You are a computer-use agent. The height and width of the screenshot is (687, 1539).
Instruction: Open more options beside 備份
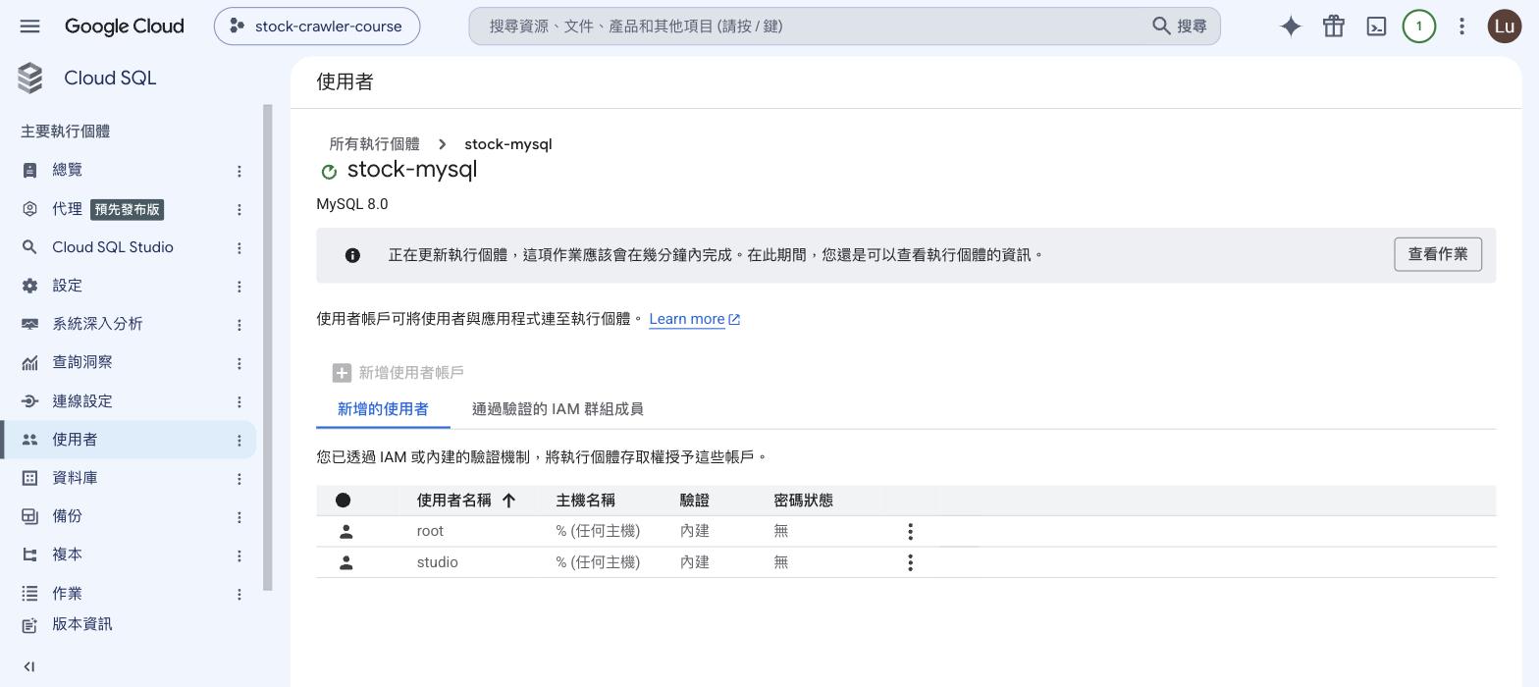pyautogui.click(x=239, y=517)
